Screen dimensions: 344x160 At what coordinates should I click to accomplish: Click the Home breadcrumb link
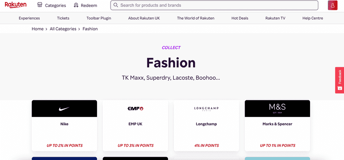(38, 29)
